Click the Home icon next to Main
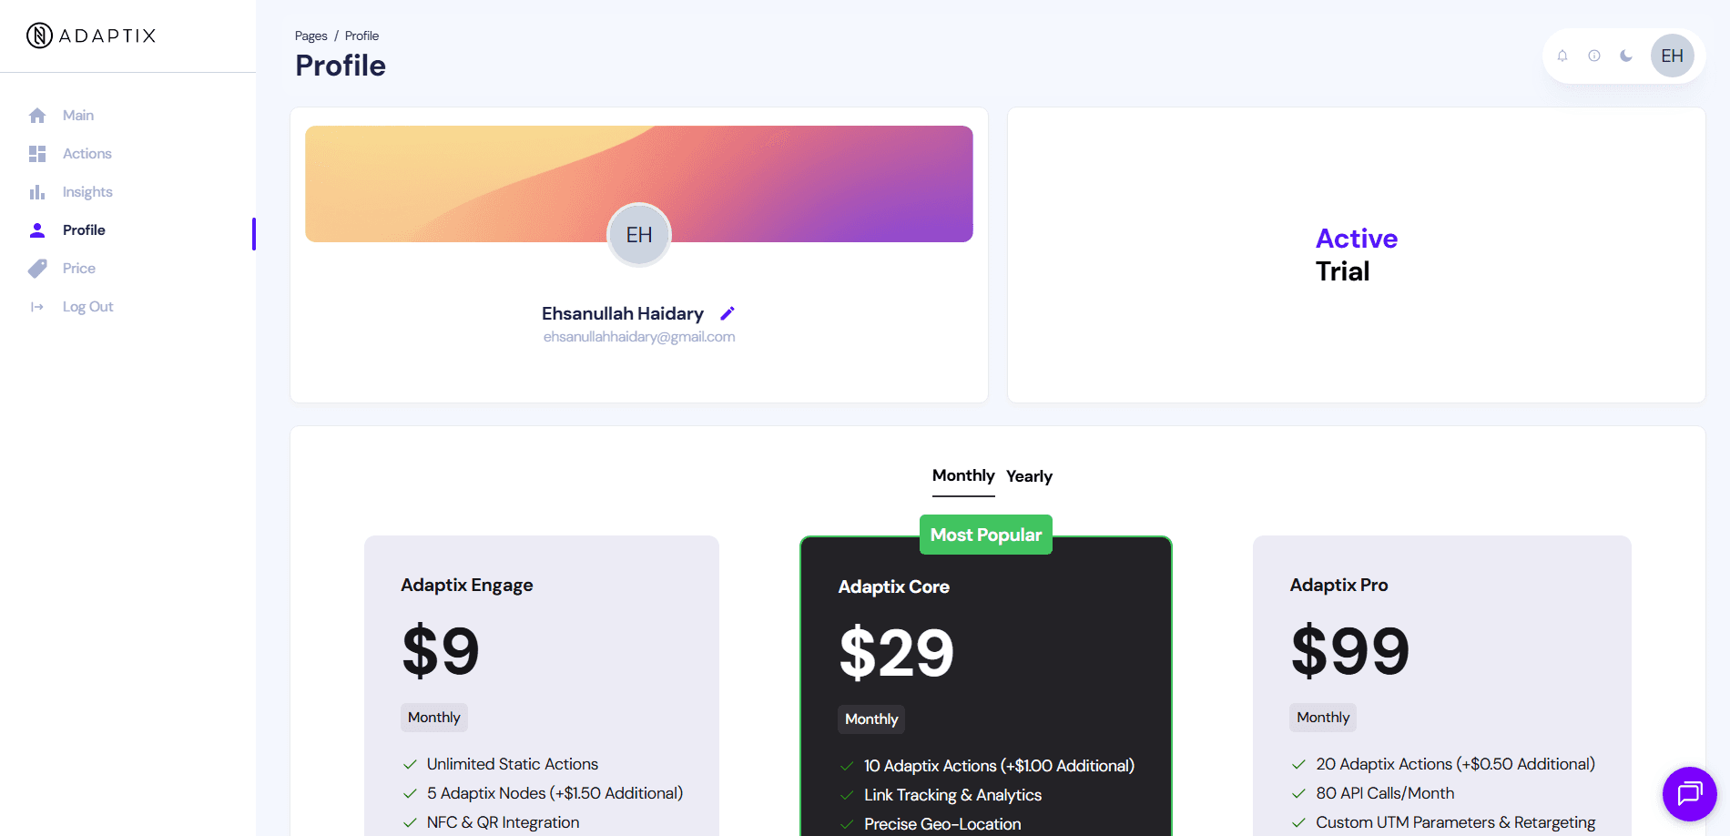The width and height of the screenshot is (1730, 836). point(37,115)
